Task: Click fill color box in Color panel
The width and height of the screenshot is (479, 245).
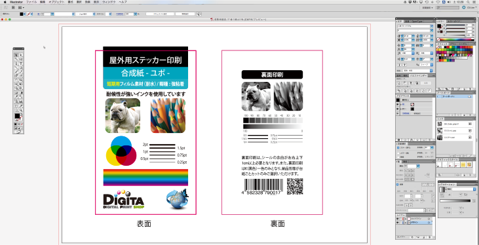Action: [439, 26]
